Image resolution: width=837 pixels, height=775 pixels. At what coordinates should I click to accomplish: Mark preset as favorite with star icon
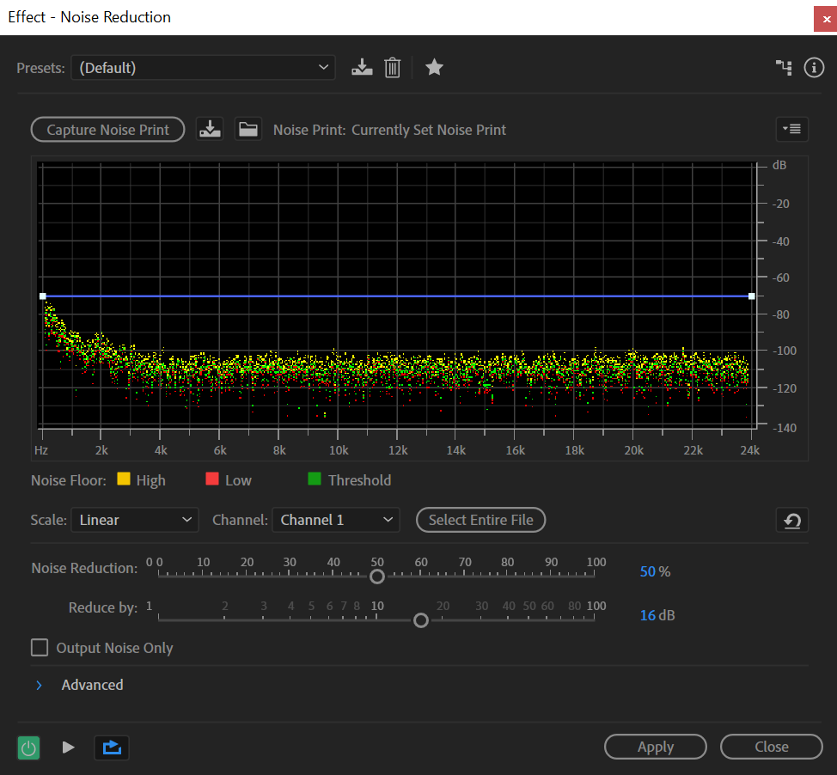[434, 68]
